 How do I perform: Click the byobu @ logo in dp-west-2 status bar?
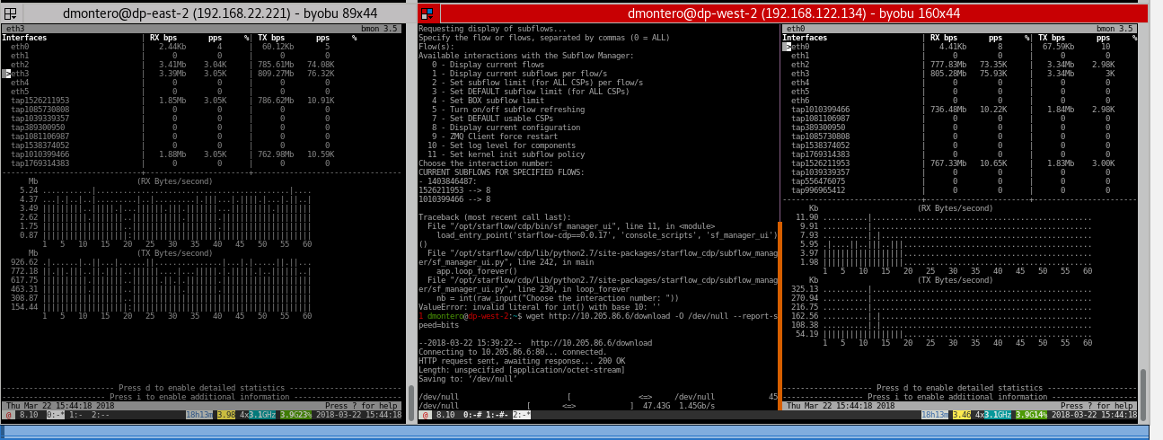point(426,414)
